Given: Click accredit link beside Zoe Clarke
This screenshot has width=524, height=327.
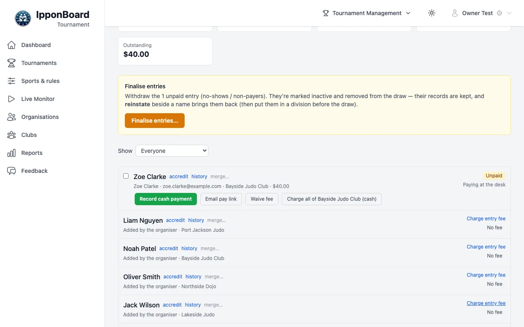Looking at the screenshot, I should (x=179, y=177).
